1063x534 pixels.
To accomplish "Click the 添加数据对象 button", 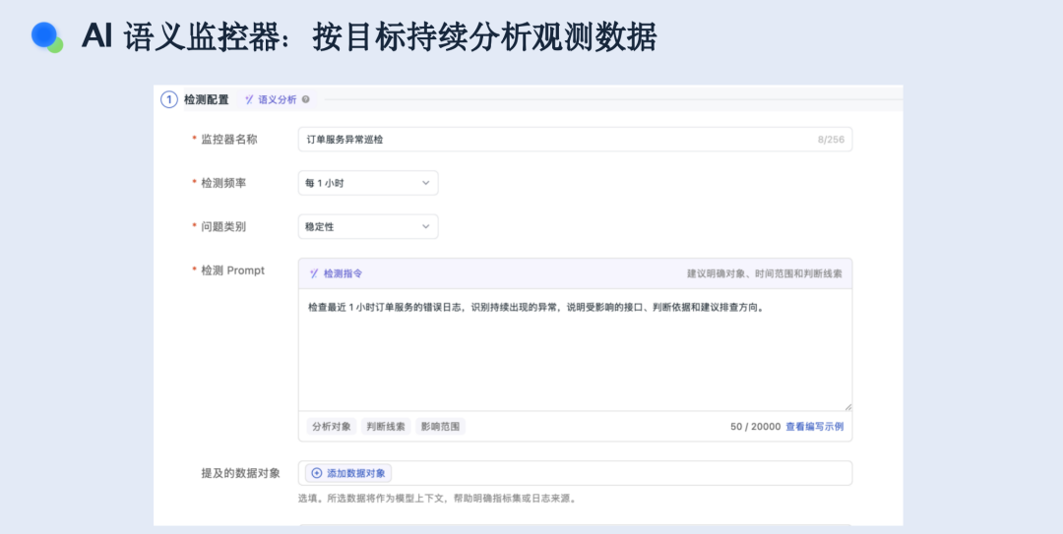I will pyautogui.click(x=348, y=473).
